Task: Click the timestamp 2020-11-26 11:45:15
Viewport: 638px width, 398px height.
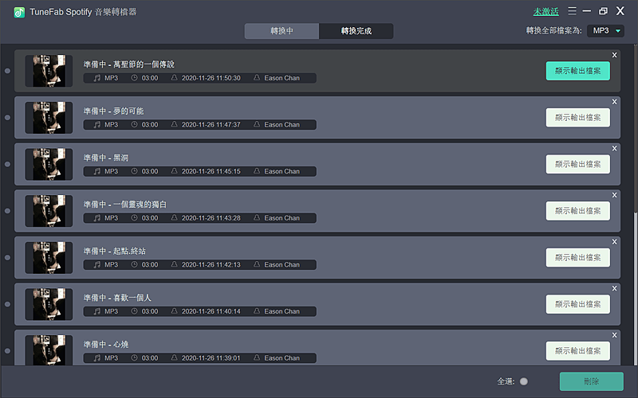Action: pyautogui.click(x=211, y=171)
